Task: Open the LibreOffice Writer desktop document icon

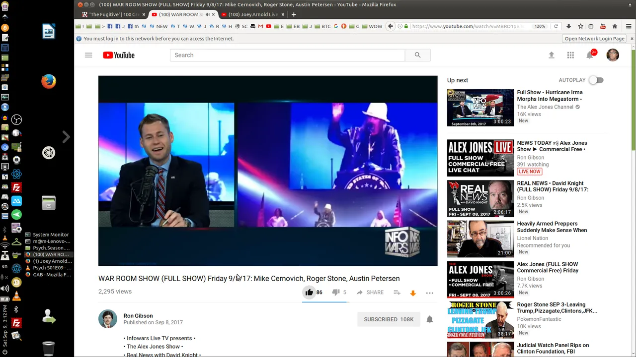Action: pyautogui.click(x=49, y=32)
